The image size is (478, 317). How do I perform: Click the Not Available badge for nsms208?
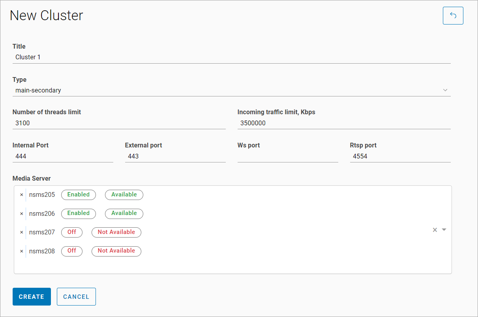click(x=116, y=251)
